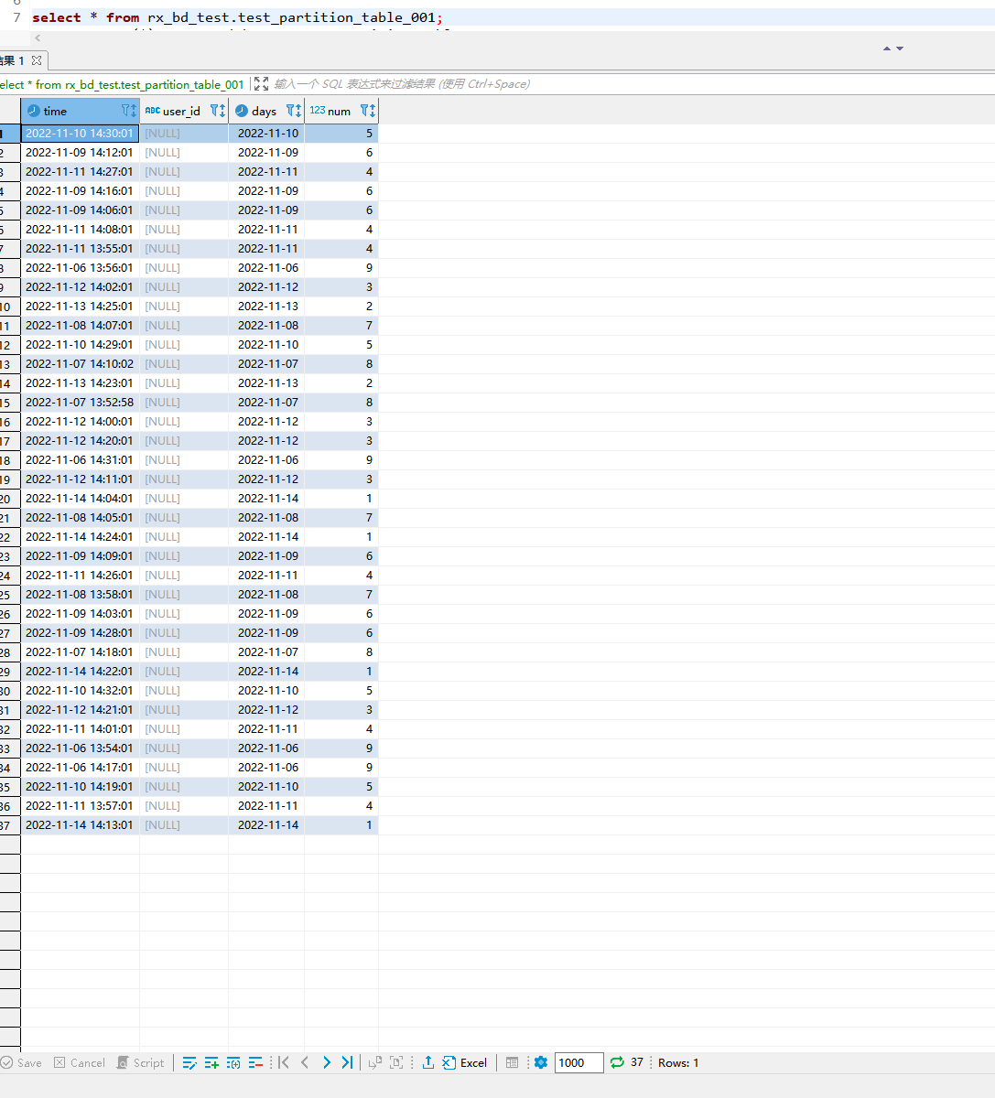Click the export data upload icon
Viewport: 995px width, 1098px height.
click(x=427, y=1062)
